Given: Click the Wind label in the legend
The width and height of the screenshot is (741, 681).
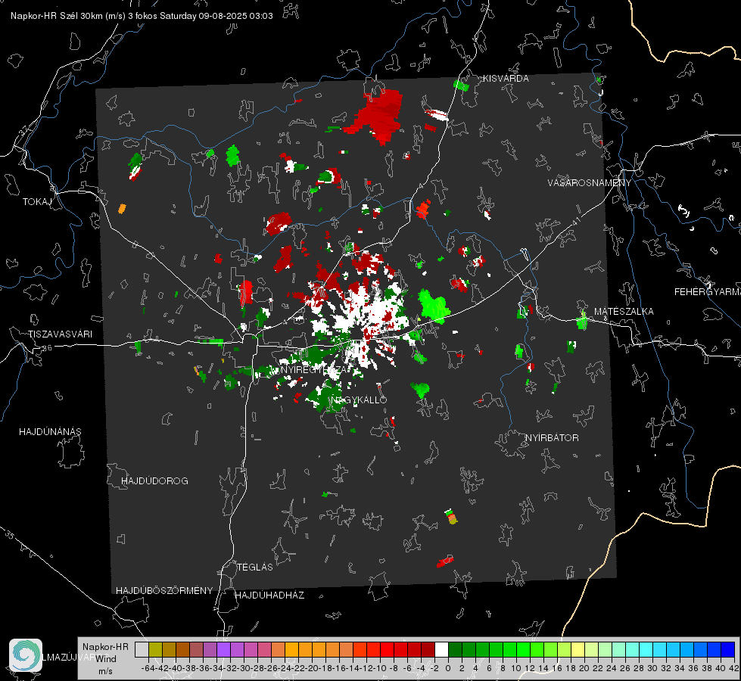Looking at the screenshot, I should pos(106,659).
